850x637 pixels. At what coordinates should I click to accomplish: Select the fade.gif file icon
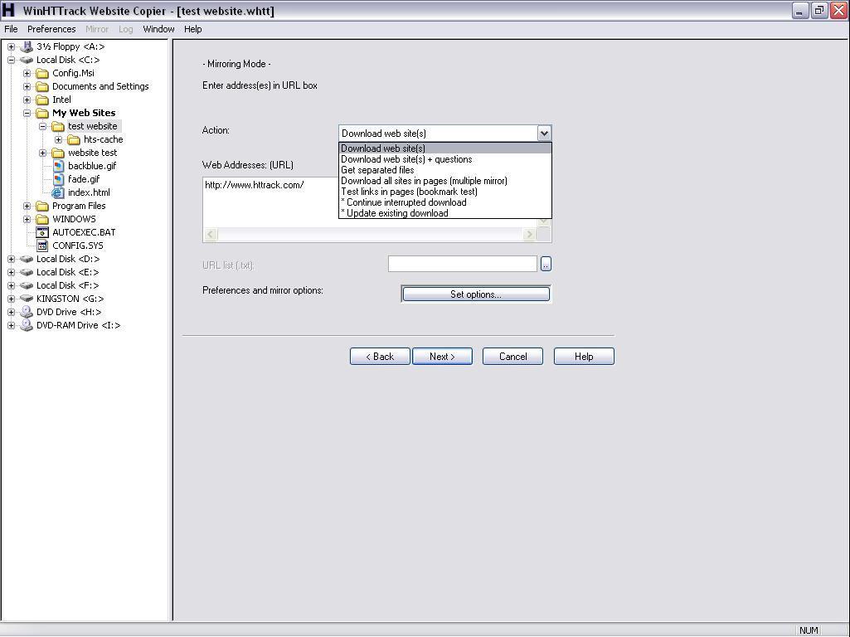coord(58,179)
